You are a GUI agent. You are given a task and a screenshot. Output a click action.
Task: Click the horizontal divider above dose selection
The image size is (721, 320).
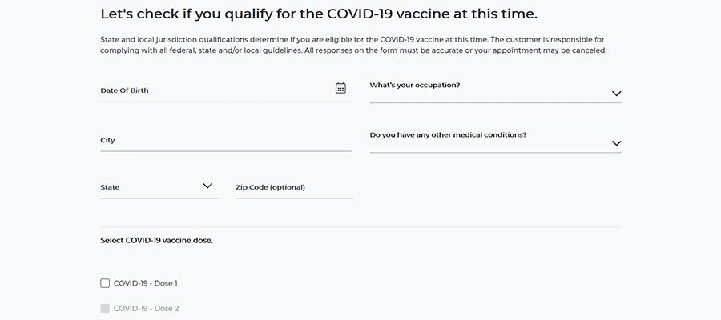360,227
